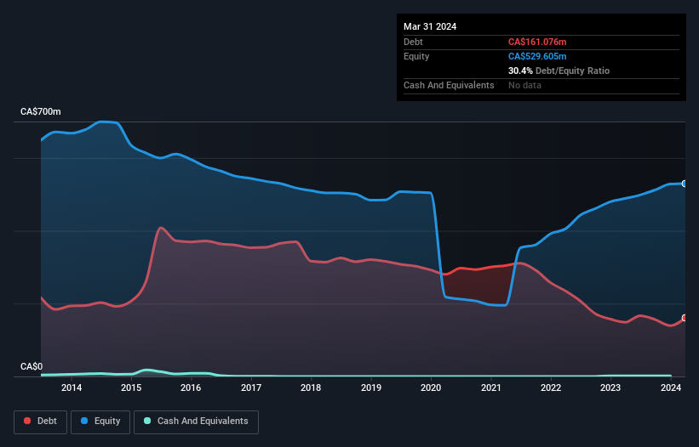The width and height of the screenshot is (699, 447).
Task: Select the Debt endpoint marker at 2024
Action: pyautogui.click(x=685, y=318)
